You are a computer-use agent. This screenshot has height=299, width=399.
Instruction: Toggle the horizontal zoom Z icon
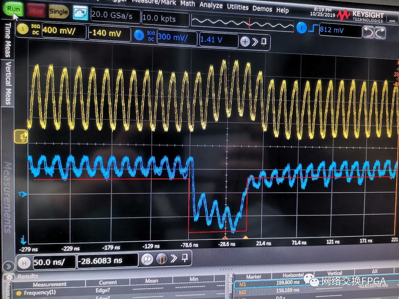(x=147, y=259)
